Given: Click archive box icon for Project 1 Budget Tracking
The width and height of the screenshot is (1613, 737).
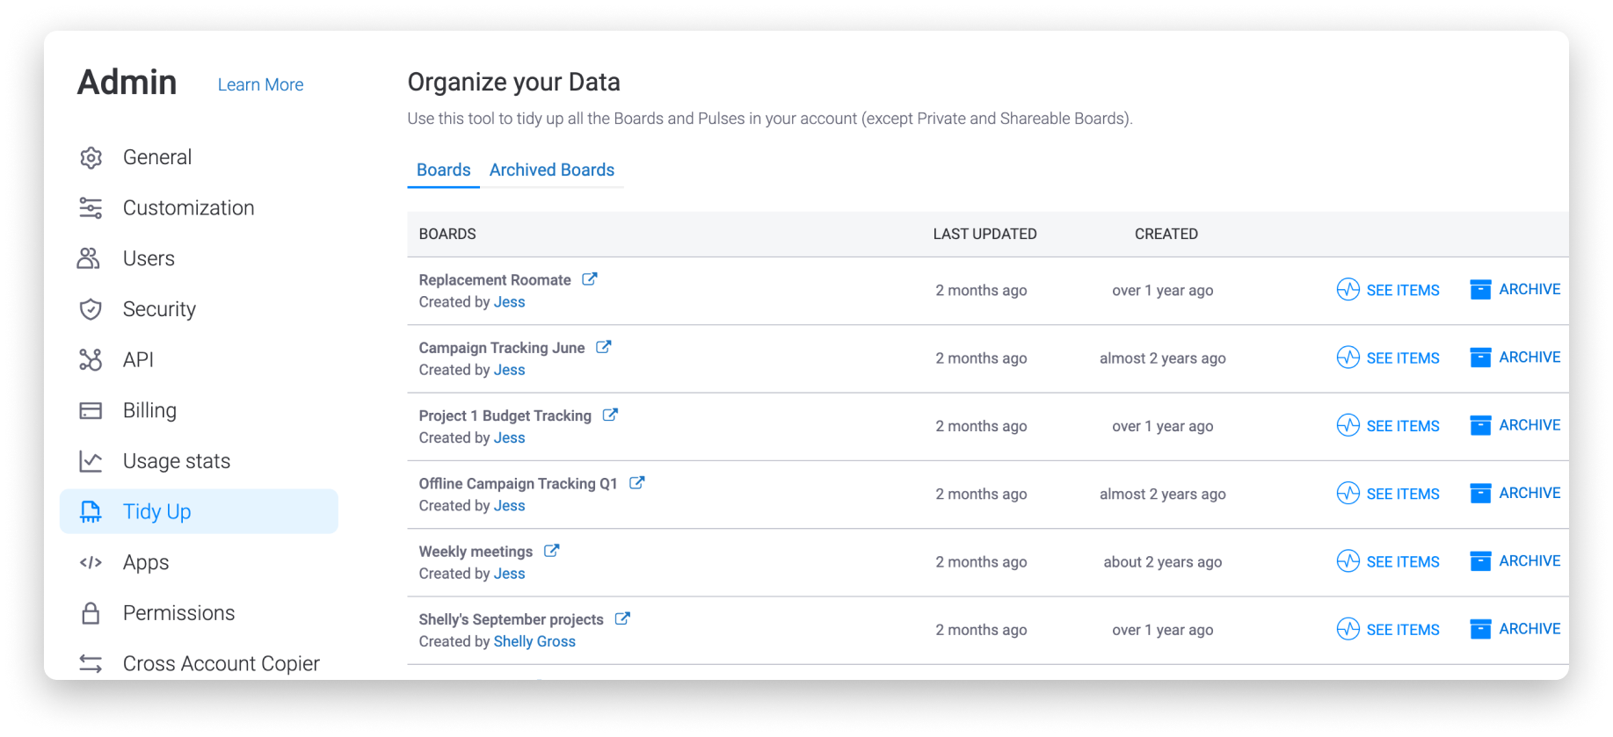Looking at the screenshot, I should click(1480, 425).
